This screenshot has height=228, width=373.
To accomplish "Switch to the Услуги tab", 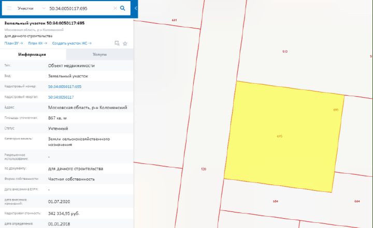I will point(100,54).
